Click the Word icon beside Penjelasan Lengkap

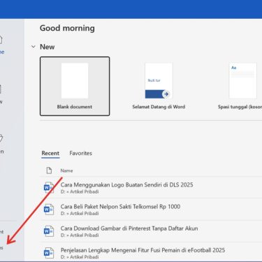[49, 253]
